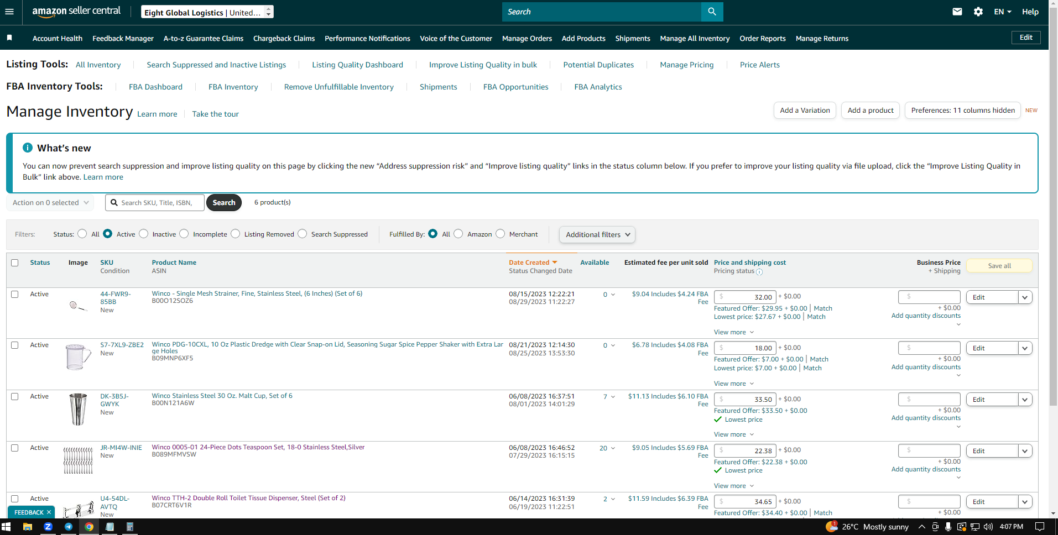The image size is (1058, 535).
Task: Open the settings gear icon
Action: click(978, 12)
